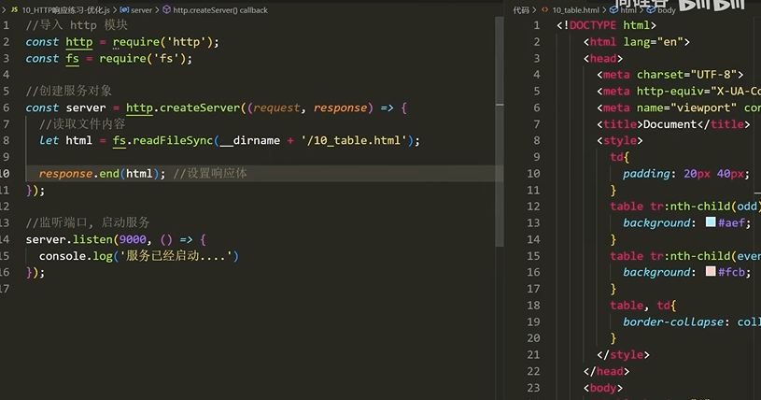
Task: Click the body element symbol icon
Action: pos(651,9)
